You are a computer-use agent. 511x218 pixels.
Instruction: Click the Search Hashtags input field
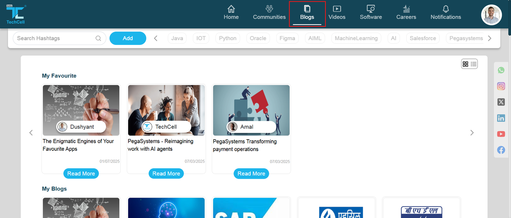(54, 38)
